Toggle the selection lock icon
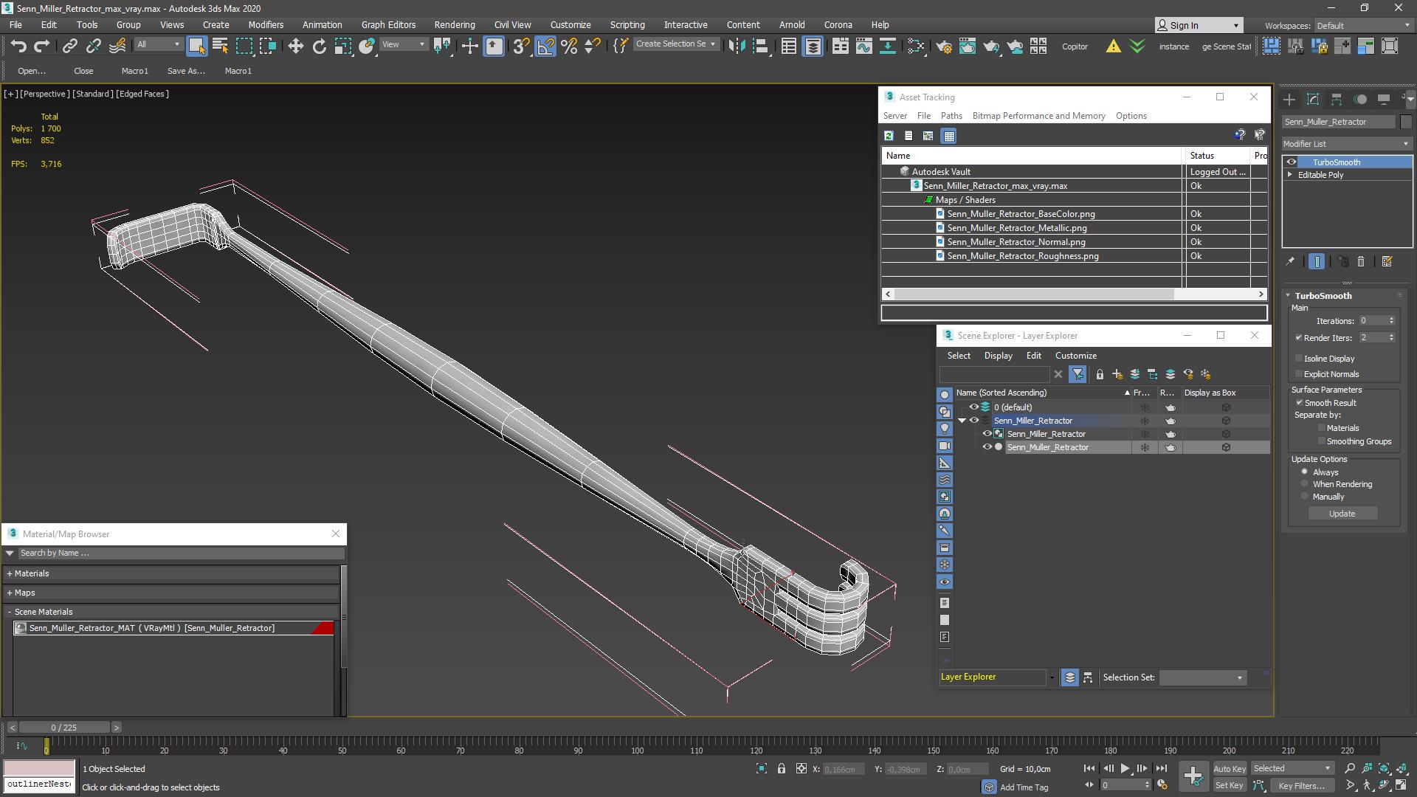The height and width of the screenshot is (797, 1417). coord(781,768)
